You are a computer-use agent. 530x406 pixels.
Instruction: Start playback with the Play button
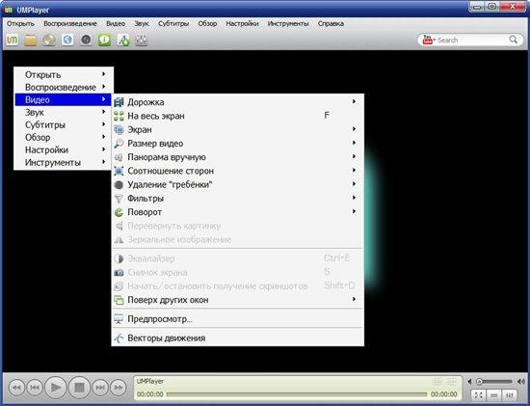tap(56, 388)
